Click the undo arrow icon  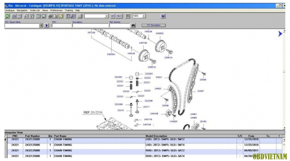pyautogui.click(x=113, y=16)
